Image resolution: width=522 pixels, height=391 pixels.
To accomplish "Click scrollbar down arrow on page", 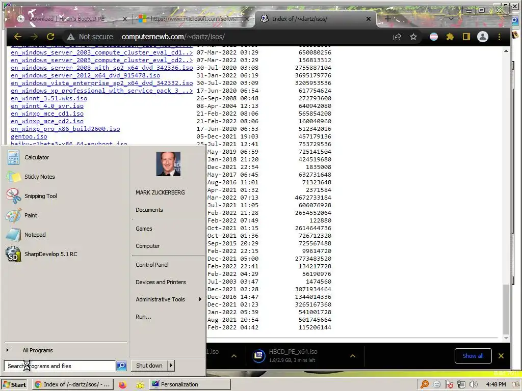I will pos(506,338).
